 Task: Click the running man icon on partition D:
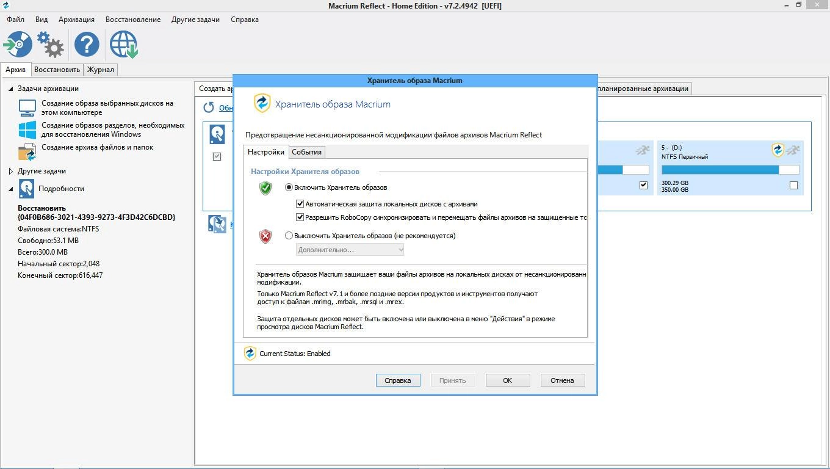pyautogui.click(x=793, y=150)
